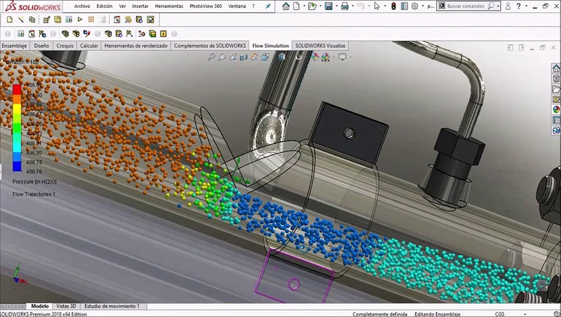The width and height of the screenshot is (561, 317).
Task: Click the Save floppy disk icon
Action: 328,6
